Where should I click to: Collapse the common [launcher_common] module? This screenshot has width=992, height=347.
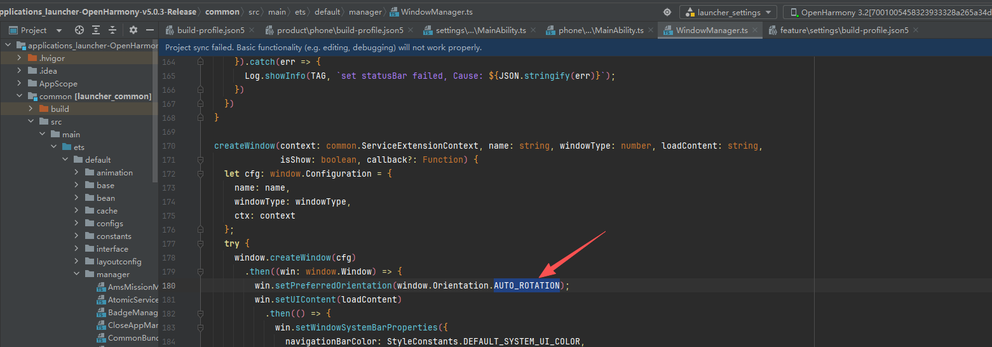[20, 96]
